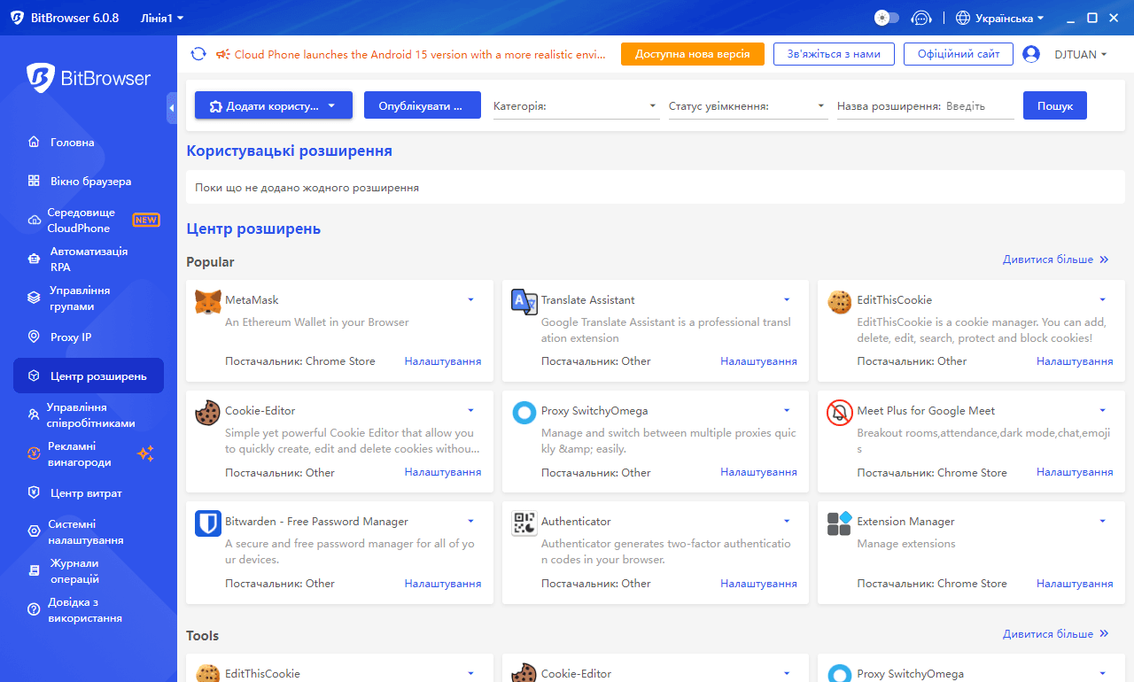Click the Центр витрат shield icon
The height and width of the screenshot is (682, 1134).
pyautogui.click(x=34, y=492)
